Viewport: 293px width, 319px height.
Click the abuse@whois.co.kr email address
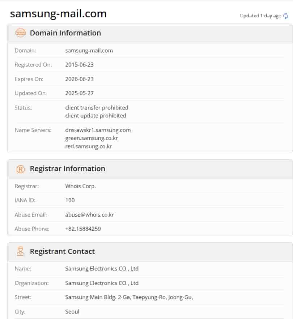point(89,214)
